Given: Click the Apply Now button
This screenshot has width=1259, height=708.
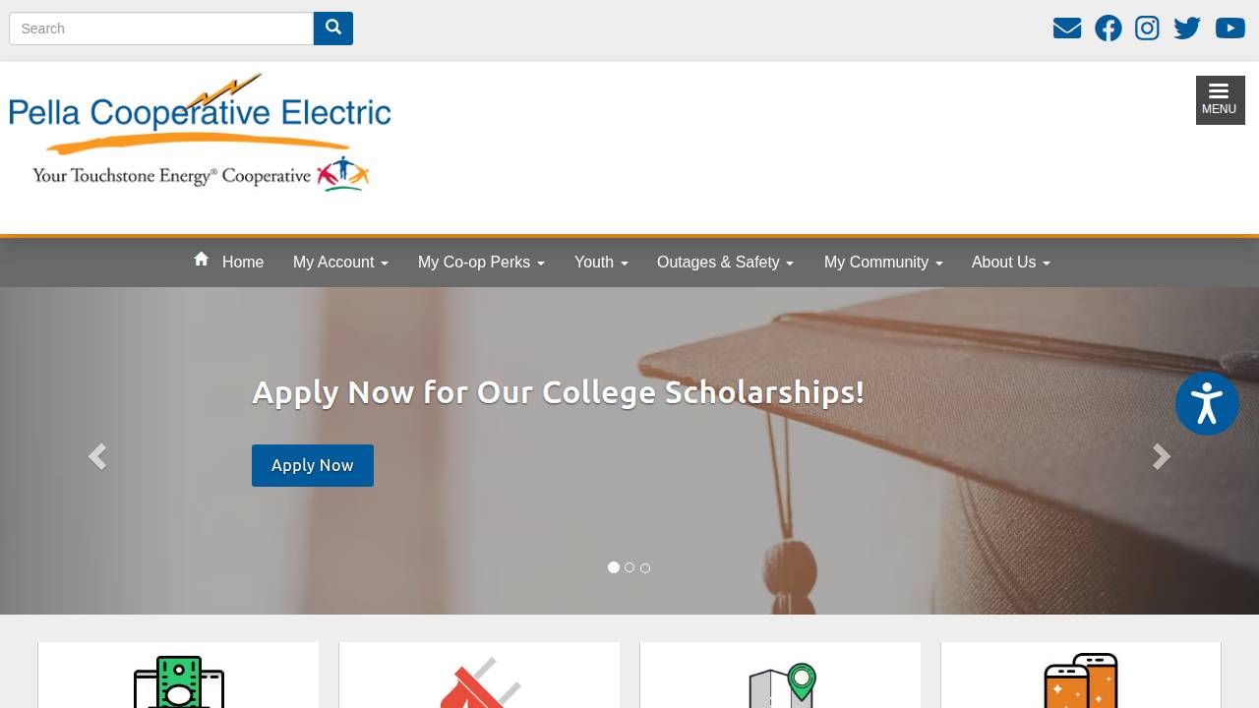Looking at the screenshot, I should [312, 465].
